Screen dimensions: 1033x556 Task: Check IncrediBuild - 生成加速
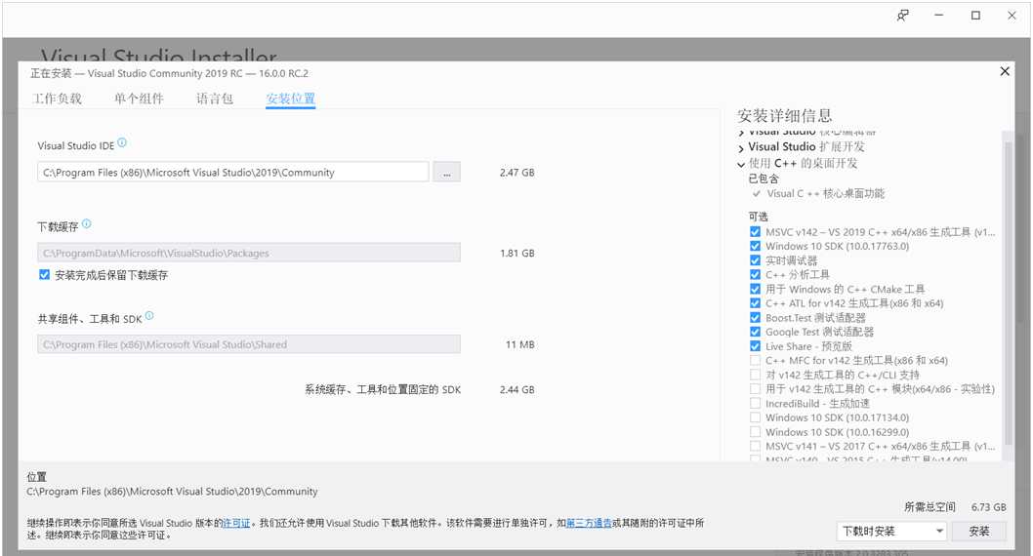[x=755, y=404]
